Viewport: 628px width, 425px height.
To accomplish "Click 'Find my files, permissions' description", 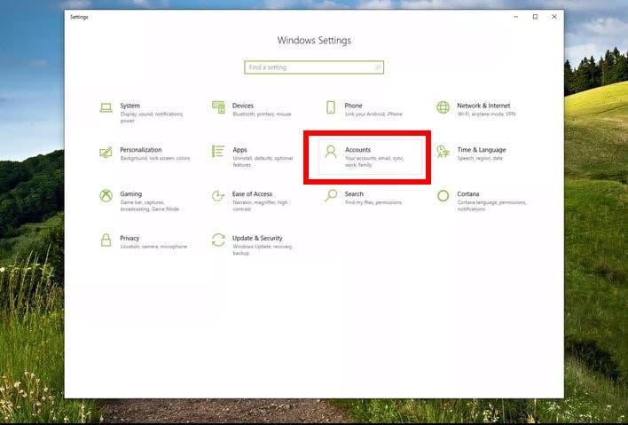I will (x=373, y=202).
